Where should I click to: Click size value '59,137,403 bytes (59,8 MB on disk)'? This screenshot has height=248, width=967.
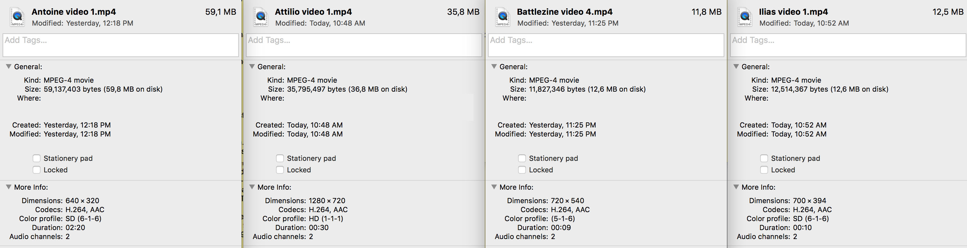point(103,89)
